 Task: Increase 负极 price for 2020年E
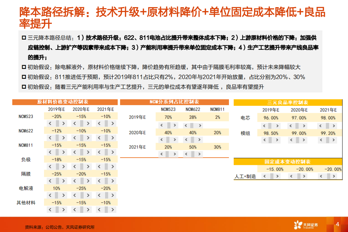(87, 166)
